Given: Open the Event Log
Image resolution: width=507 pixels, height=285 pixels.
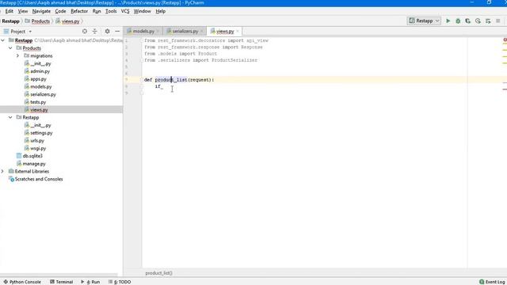Looking at the screenshot, I should click(x=492, y=282).
